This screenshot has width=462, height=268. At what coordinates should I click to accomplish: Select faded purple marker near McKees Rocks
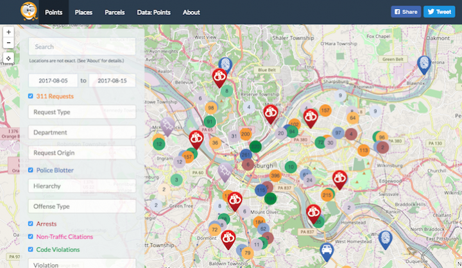[x=167, y=126]
